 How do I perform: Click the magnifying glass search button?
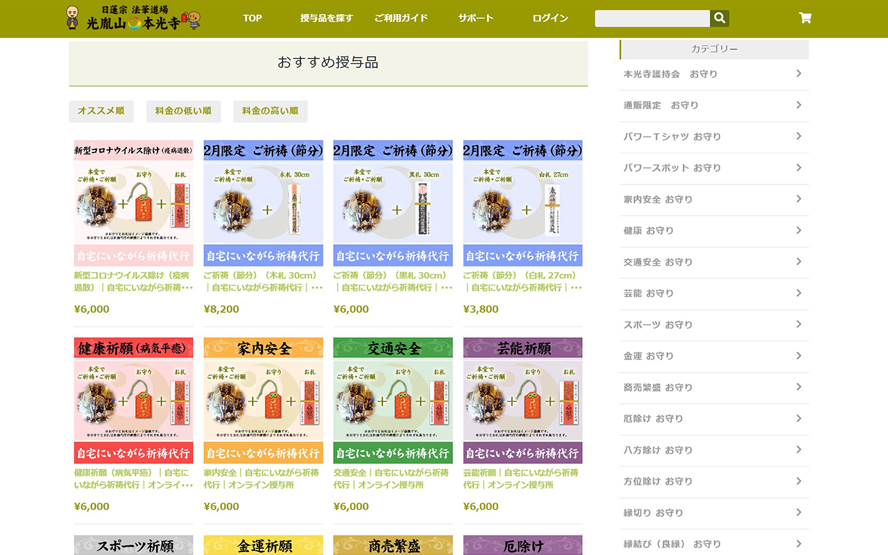click(719, 19)
